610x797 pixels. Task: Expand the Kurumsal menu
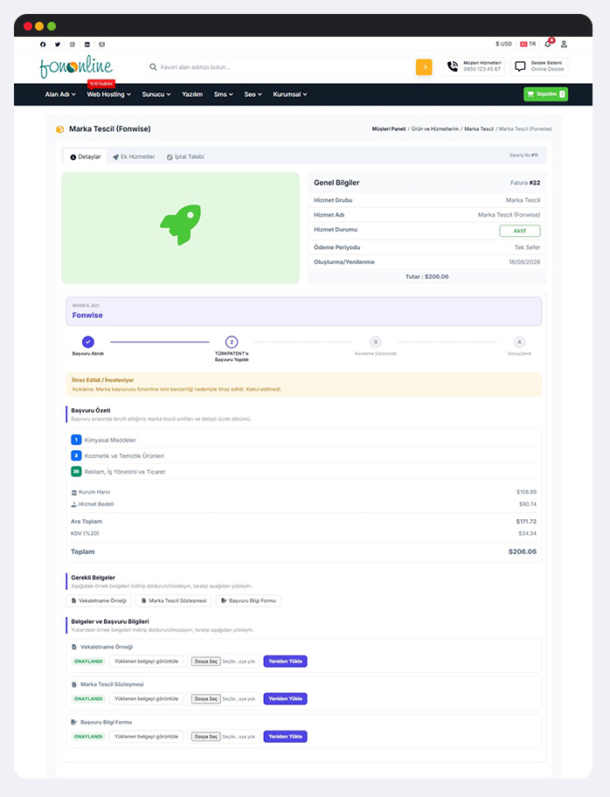[x=290, y=94]
